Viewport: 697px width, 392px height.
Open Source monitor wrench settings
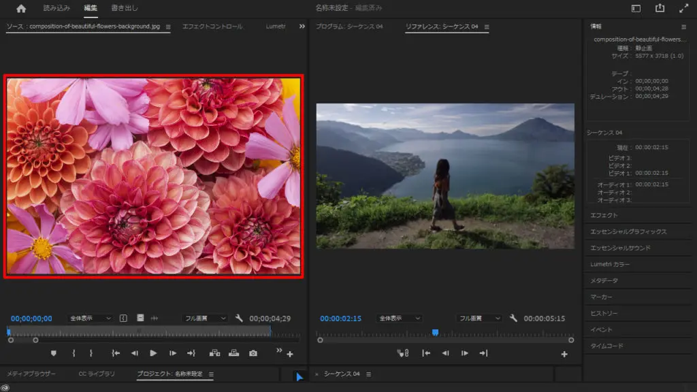point(239,318)
